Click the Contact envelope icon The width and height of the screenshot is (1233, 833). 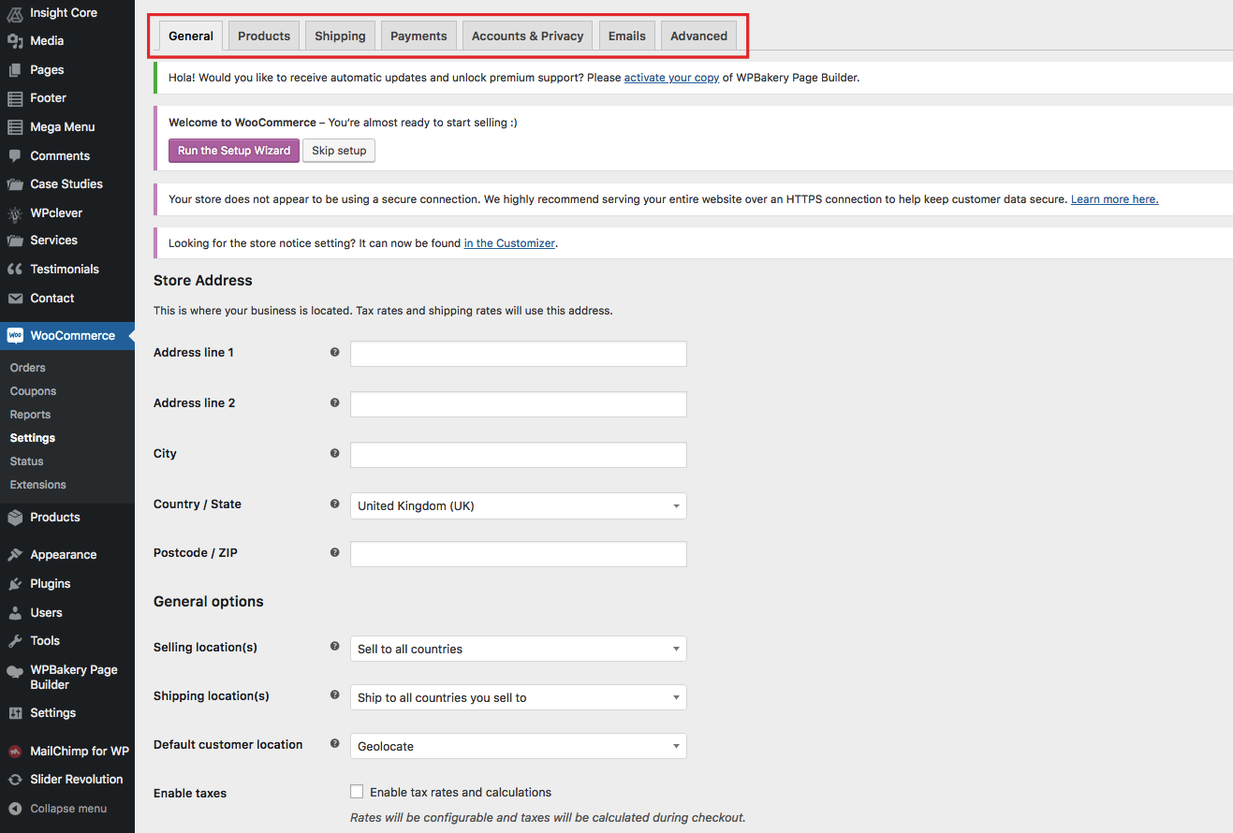click(15, 299)
